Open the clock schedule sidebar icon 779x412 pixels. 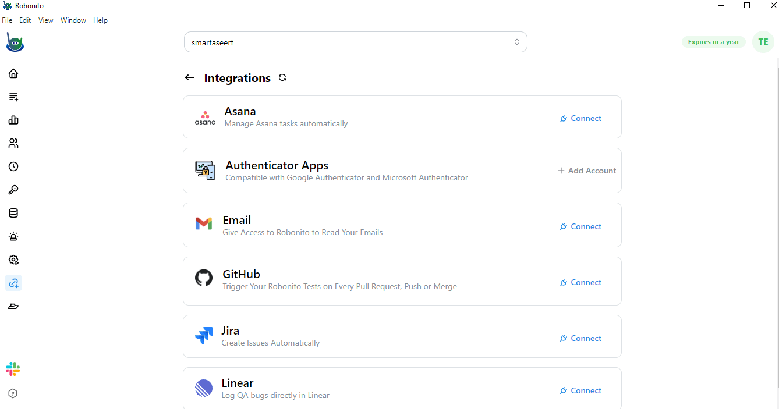[13, 166]
